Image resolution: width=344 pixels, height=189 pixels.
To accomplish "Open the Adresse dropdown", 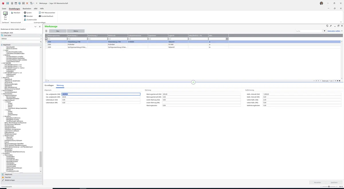I will click(x=41, y=38).
